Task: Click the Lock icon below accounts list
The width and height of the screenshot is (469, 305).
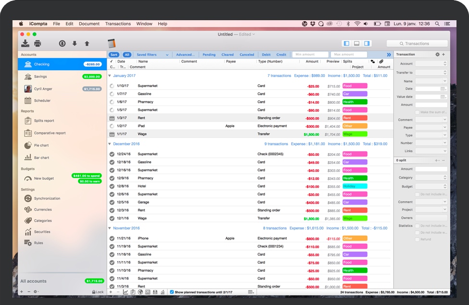Action: click(98, 292)
